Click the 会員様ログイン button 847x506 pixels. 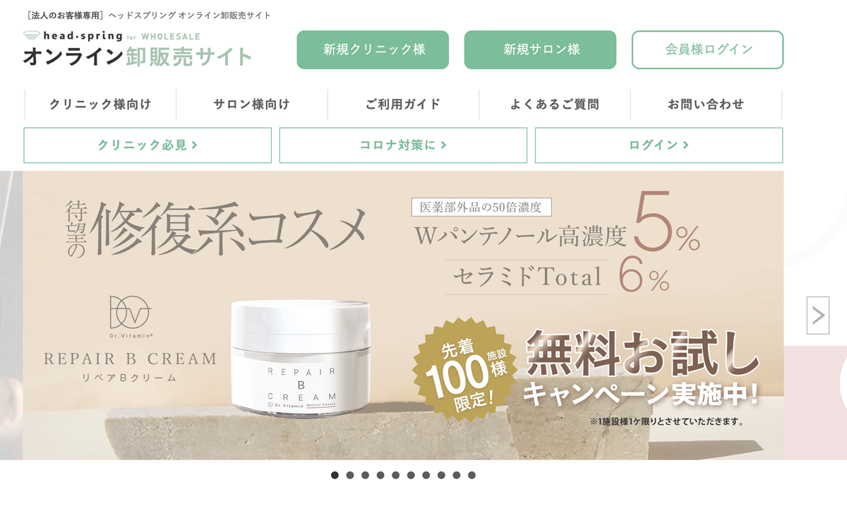pyautogui.click(x=707, y=49)
